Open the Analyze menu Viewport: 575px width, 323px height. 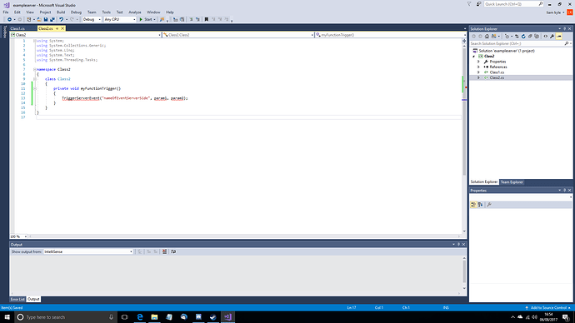tap(135, 12)
